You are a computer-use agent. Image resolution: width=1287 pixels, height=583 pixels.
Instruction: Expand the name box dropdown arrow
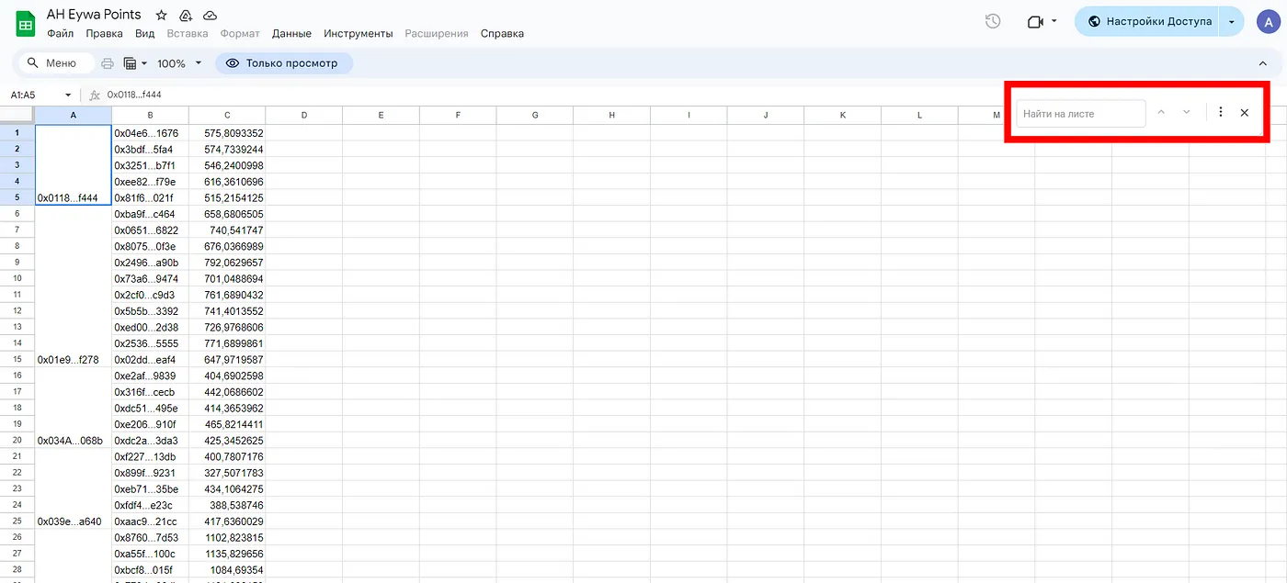tap(68, 95)
